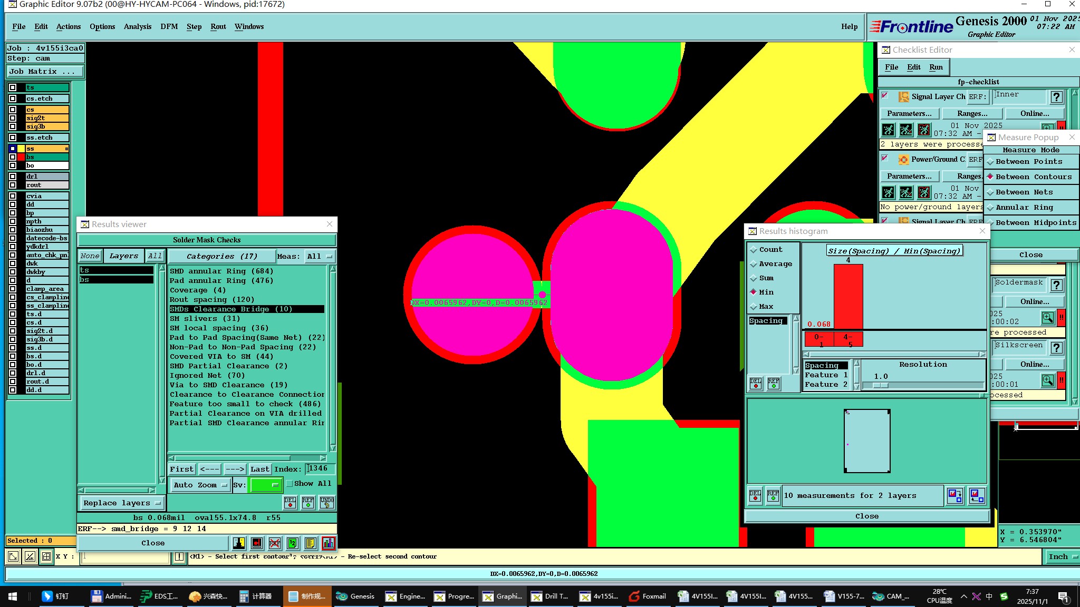Viewport: 1080px width, 607px height.
Task: Click the green '12' numbering icon
Action: tap(292, 543)
